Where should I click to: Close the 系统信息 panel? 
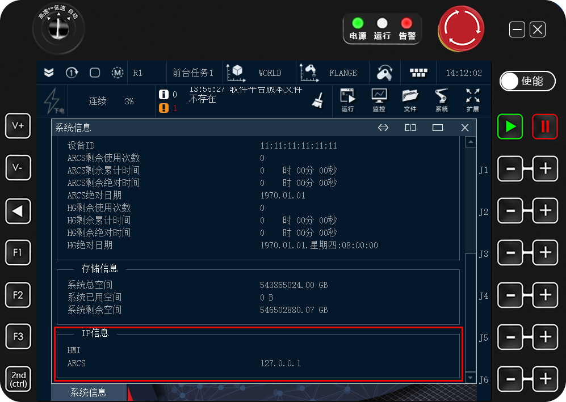[x=465, y=128]
